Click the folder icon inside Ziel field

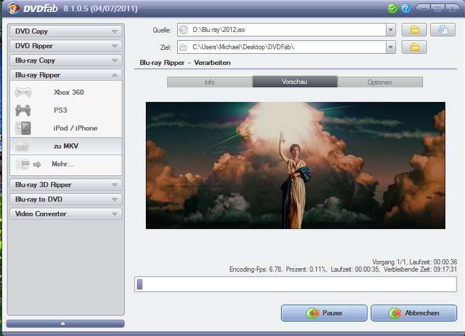click(x=183, y=48)
